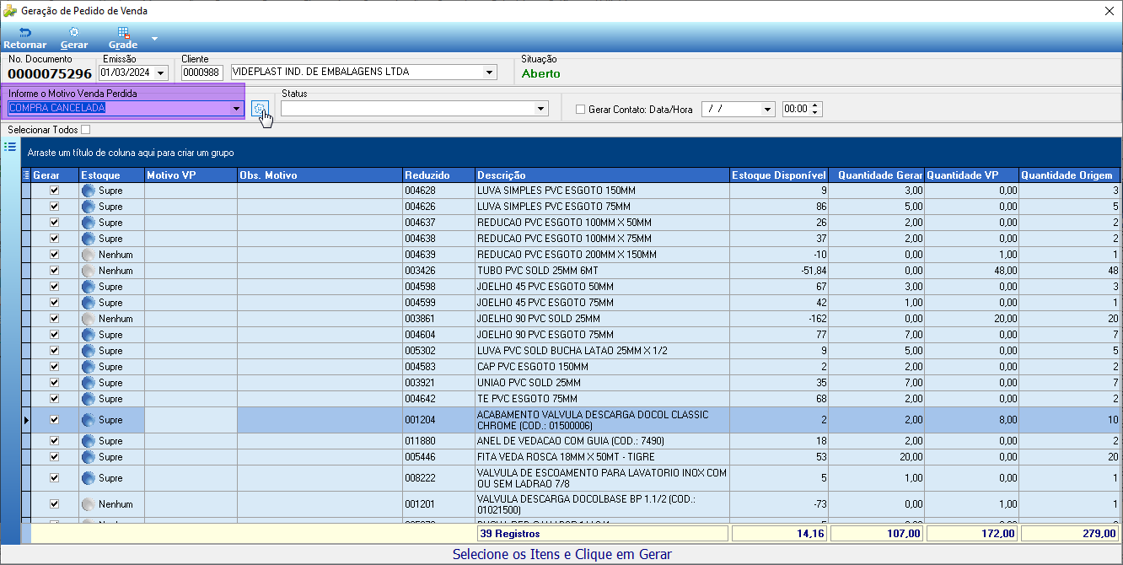Expand the Status combo box
The width and height of the screenshot is (1123, 565).
[x=540, y=109]
